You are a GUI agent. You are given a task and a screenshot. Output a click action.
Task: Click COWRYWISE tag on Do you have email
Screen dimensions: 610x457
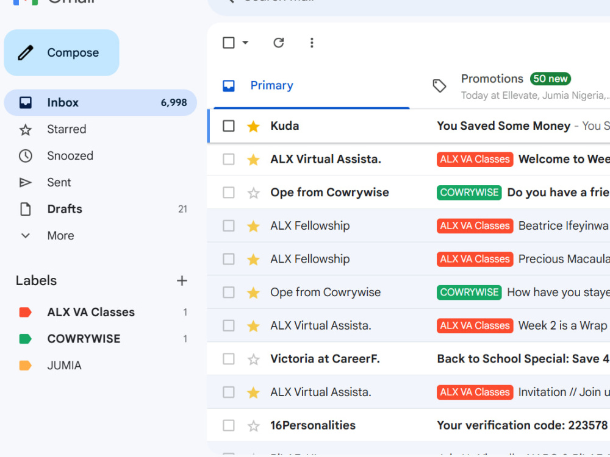point(469,193)
